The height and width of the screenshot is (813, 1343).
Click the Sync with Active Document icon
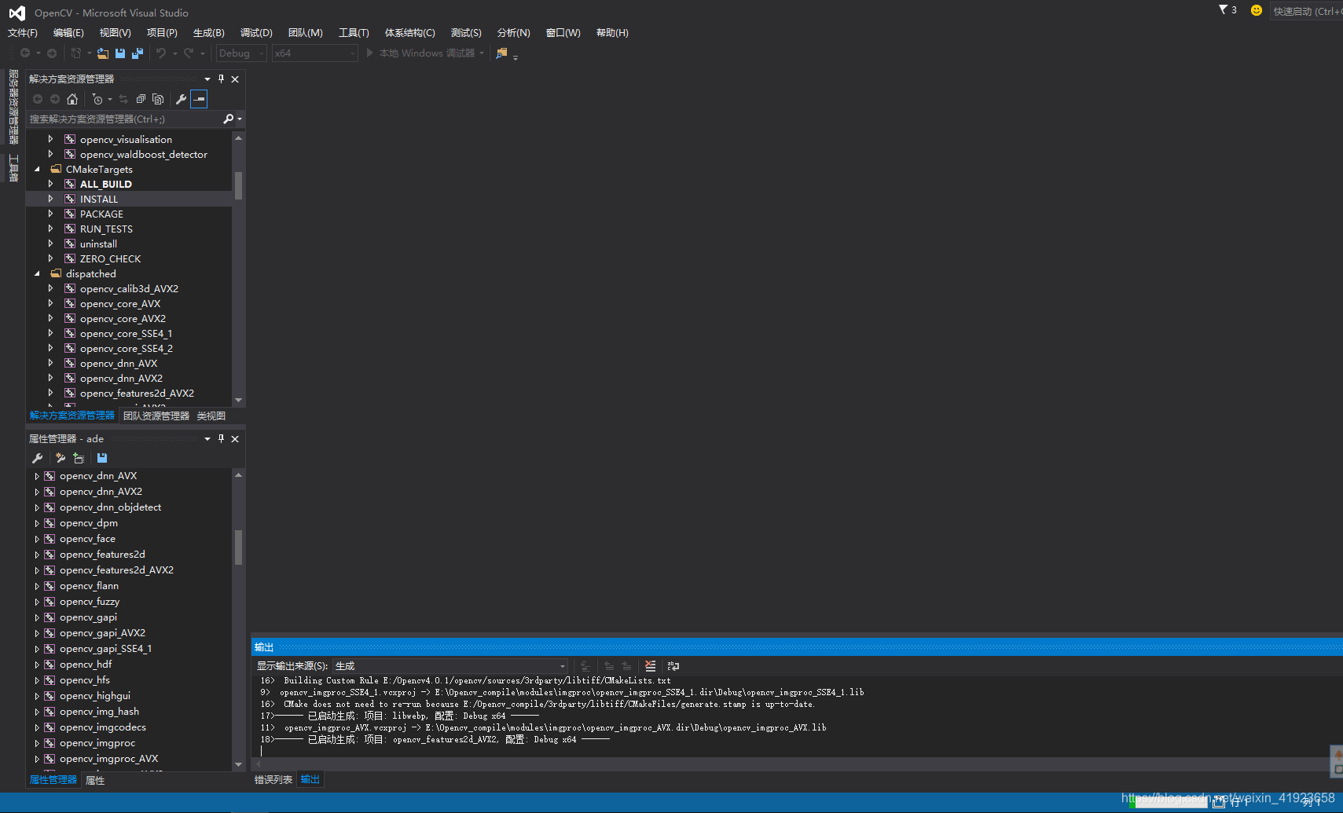123,99
